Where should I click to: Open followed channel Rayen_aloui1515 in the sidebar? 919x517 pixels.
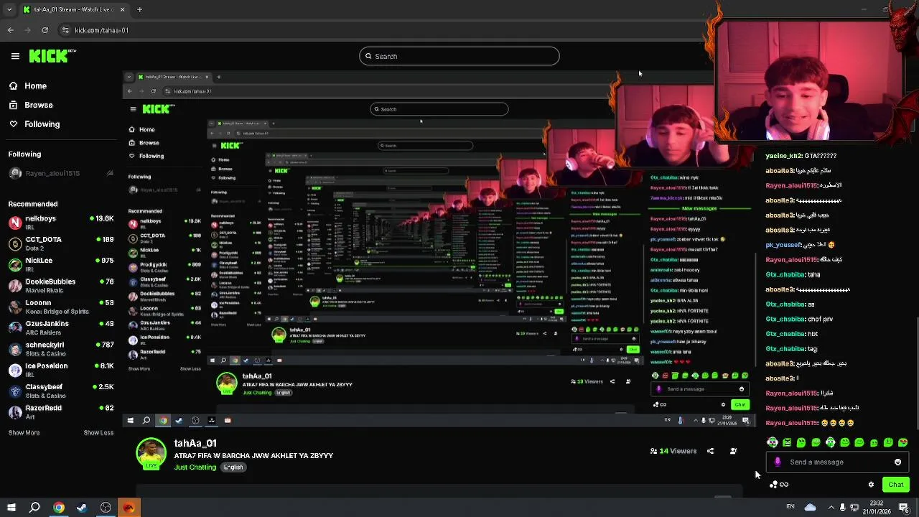pyautogui.click(x=60, y=173)
